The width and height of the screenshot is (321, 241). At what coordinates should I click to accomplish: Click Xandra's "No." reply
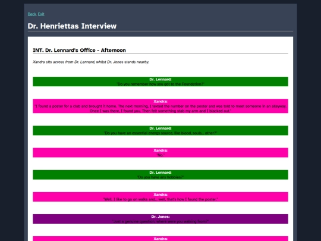(160, 155)
